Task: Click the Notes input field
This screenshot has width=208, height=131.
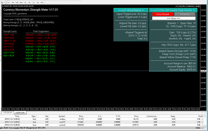Action: pos(174,18)
